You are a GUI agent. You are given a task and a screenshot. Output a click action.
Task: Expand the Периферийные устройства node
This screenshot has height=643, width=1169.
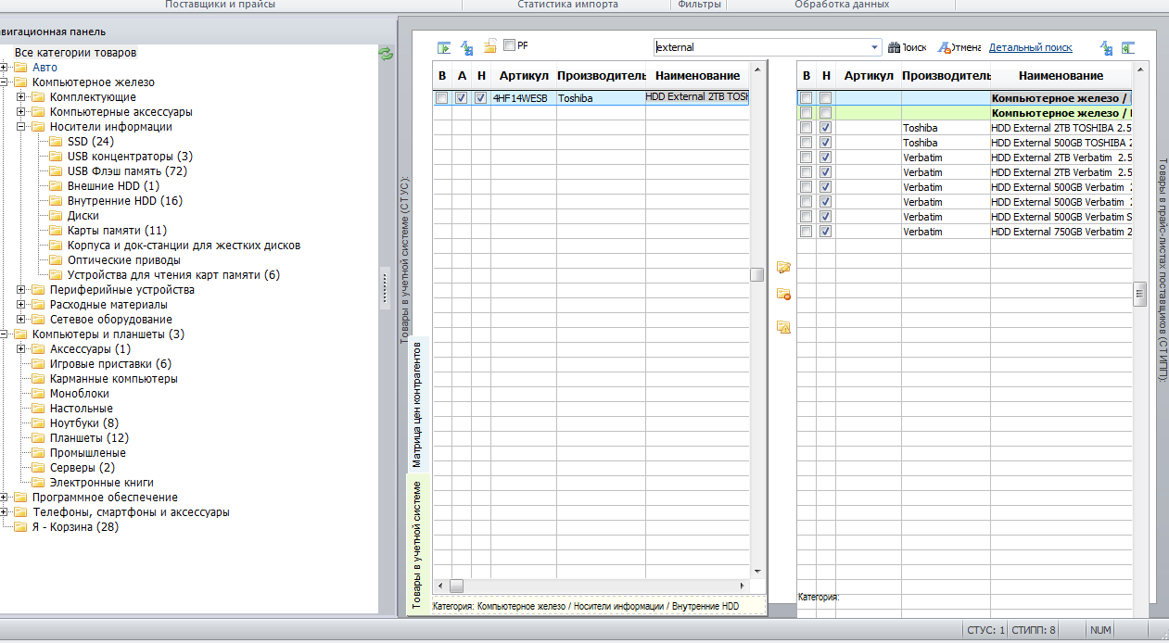(x=21, y=290)
